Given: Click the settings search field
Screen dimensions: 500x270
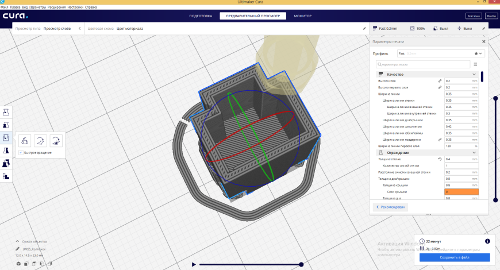Looking at the screenshot, I should click(423, 64).
